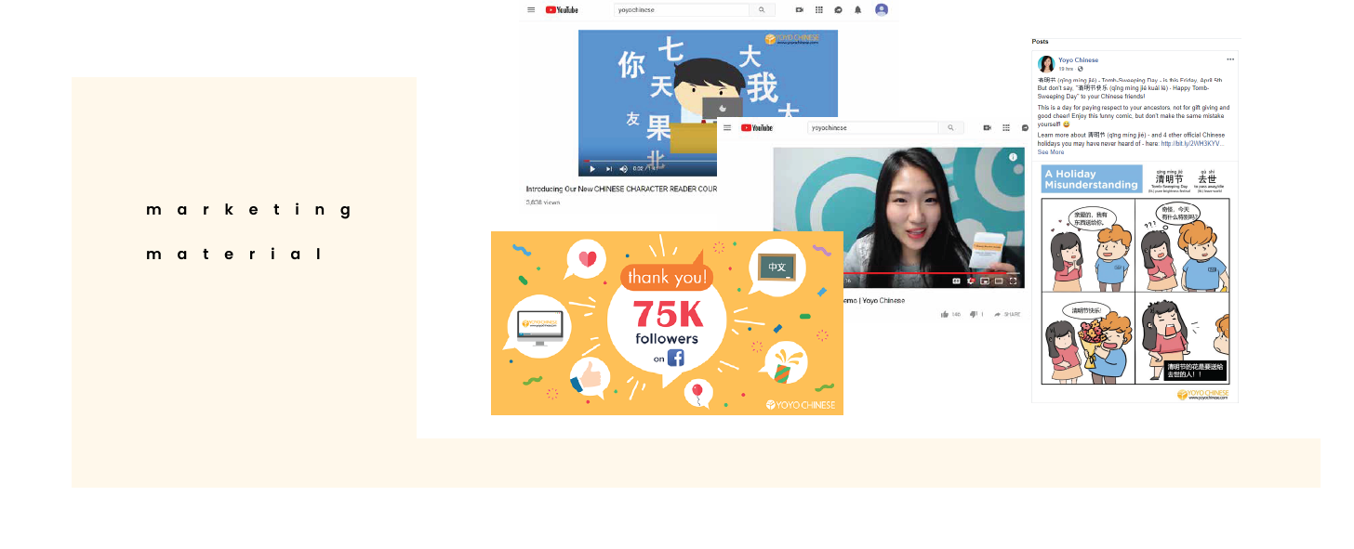Toggle theater mode on woman's video
The height and width of the screenshot is (549, 1354).
[999, 281]
